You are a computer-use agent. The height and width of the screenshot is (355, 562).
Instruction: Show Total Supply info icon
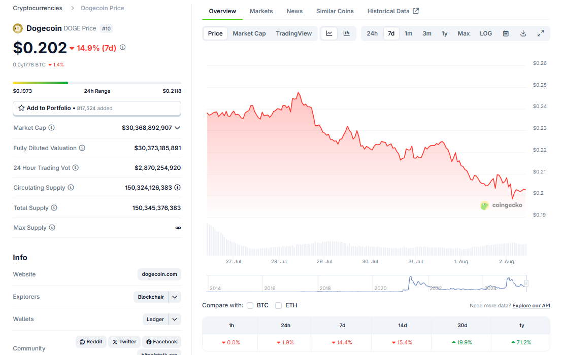[x=54, y=207]
